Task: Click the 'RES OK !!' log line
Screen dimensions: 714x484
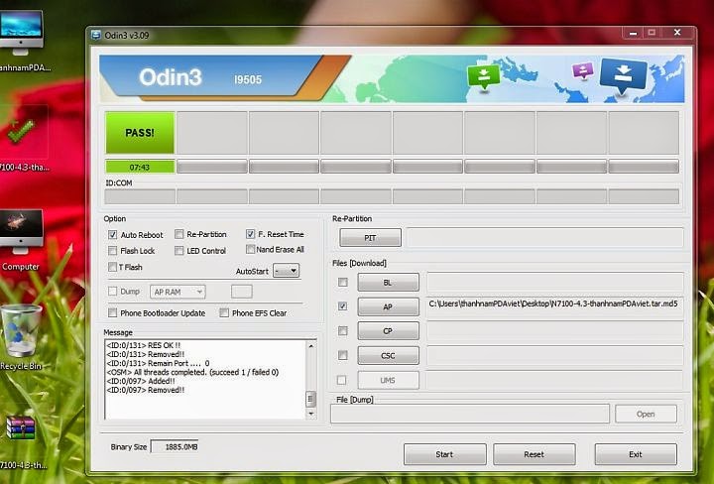Action: (143, 345)
